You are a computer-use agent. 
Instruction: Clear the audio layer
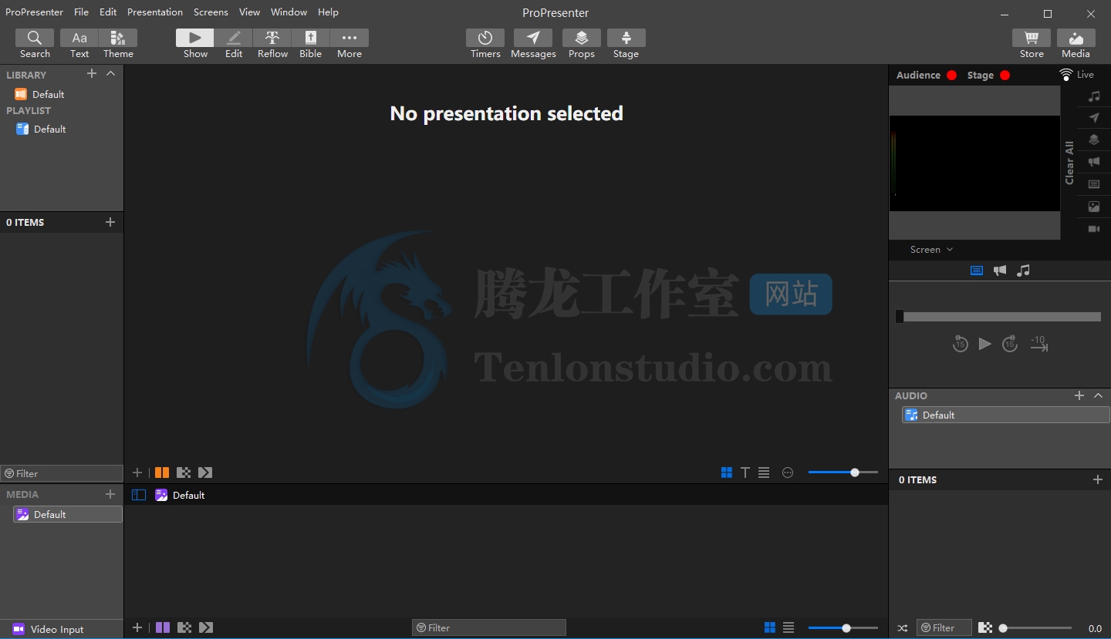click(1094, 96)
